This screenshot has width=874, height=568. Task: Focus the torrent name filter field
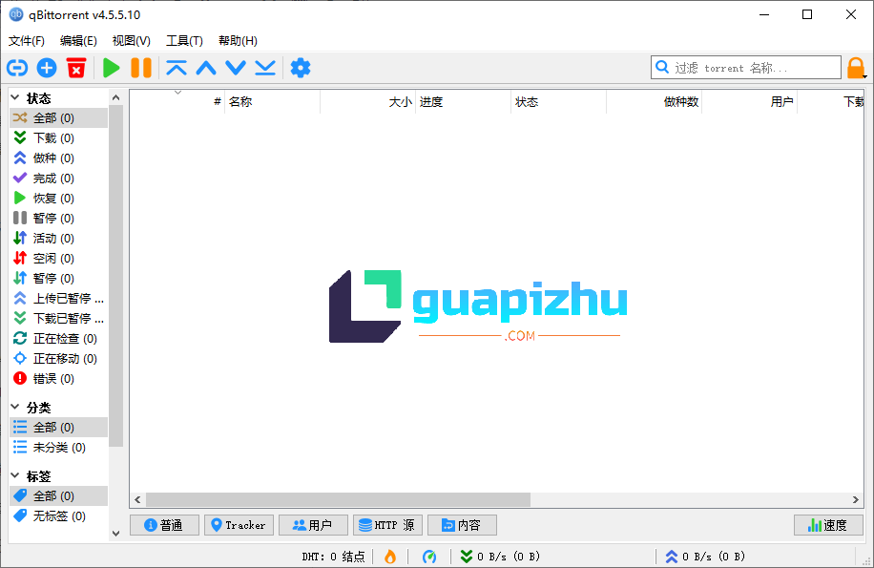point(746,68)
